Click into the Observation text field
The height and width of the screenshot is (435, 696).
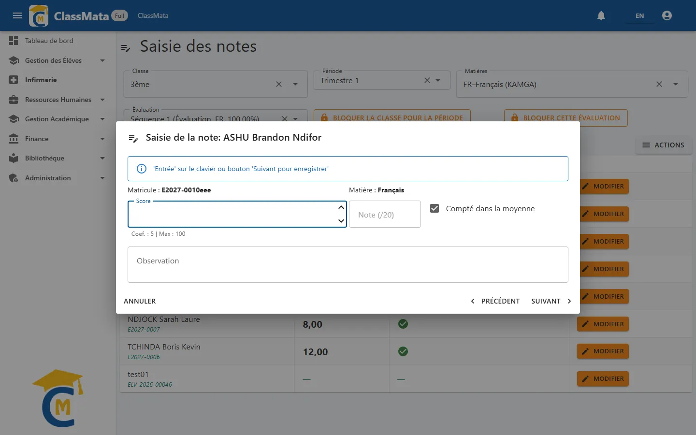click(x=348, y=265)
